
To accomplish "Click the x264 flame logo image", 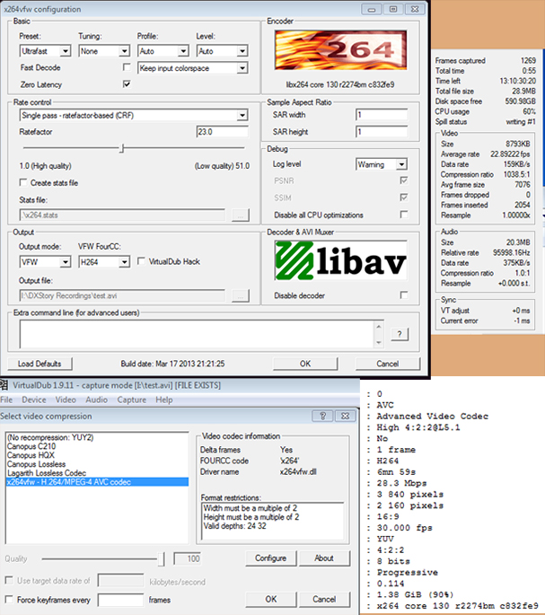I will coord(340,50).
